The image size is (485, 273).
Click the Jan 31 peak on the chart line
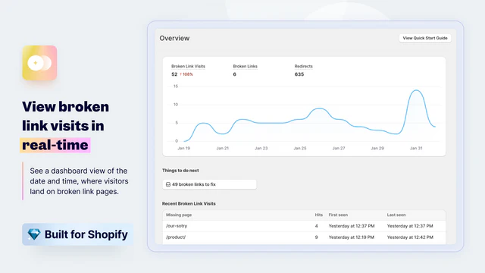point(416,90)
